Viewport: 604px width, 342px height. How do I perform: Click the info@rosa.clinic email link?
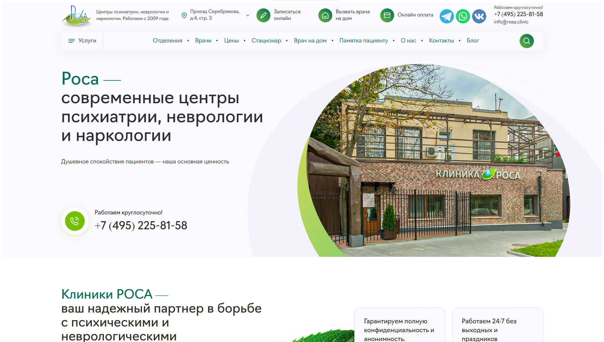tap(511, 22)
